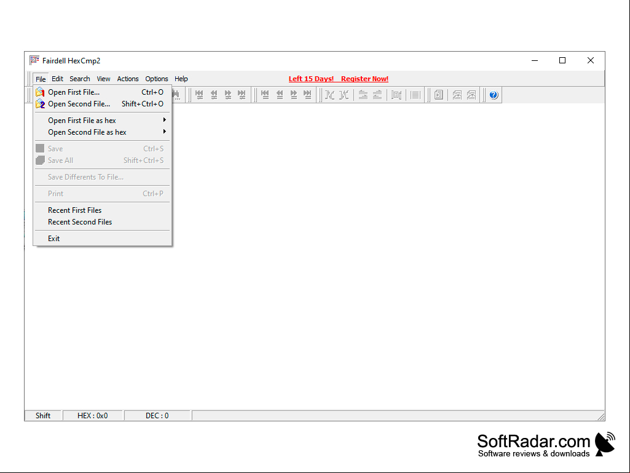Click the Register Now! link
630x473 pixels.
click(365, 79)
